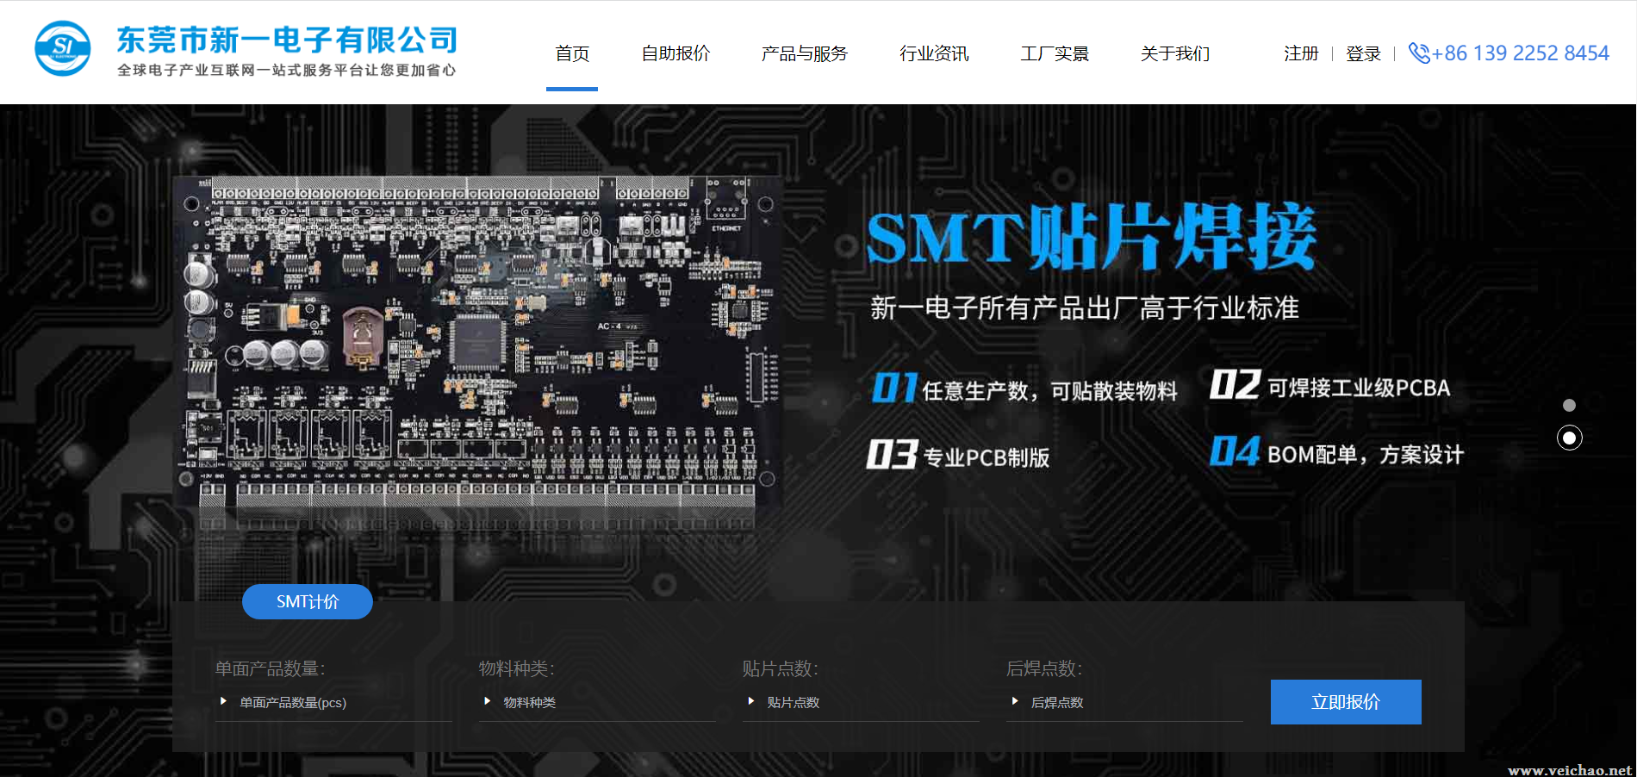Click the 全球电子产业互联网一站式服务平台 slogan

(x=287, y=70)
